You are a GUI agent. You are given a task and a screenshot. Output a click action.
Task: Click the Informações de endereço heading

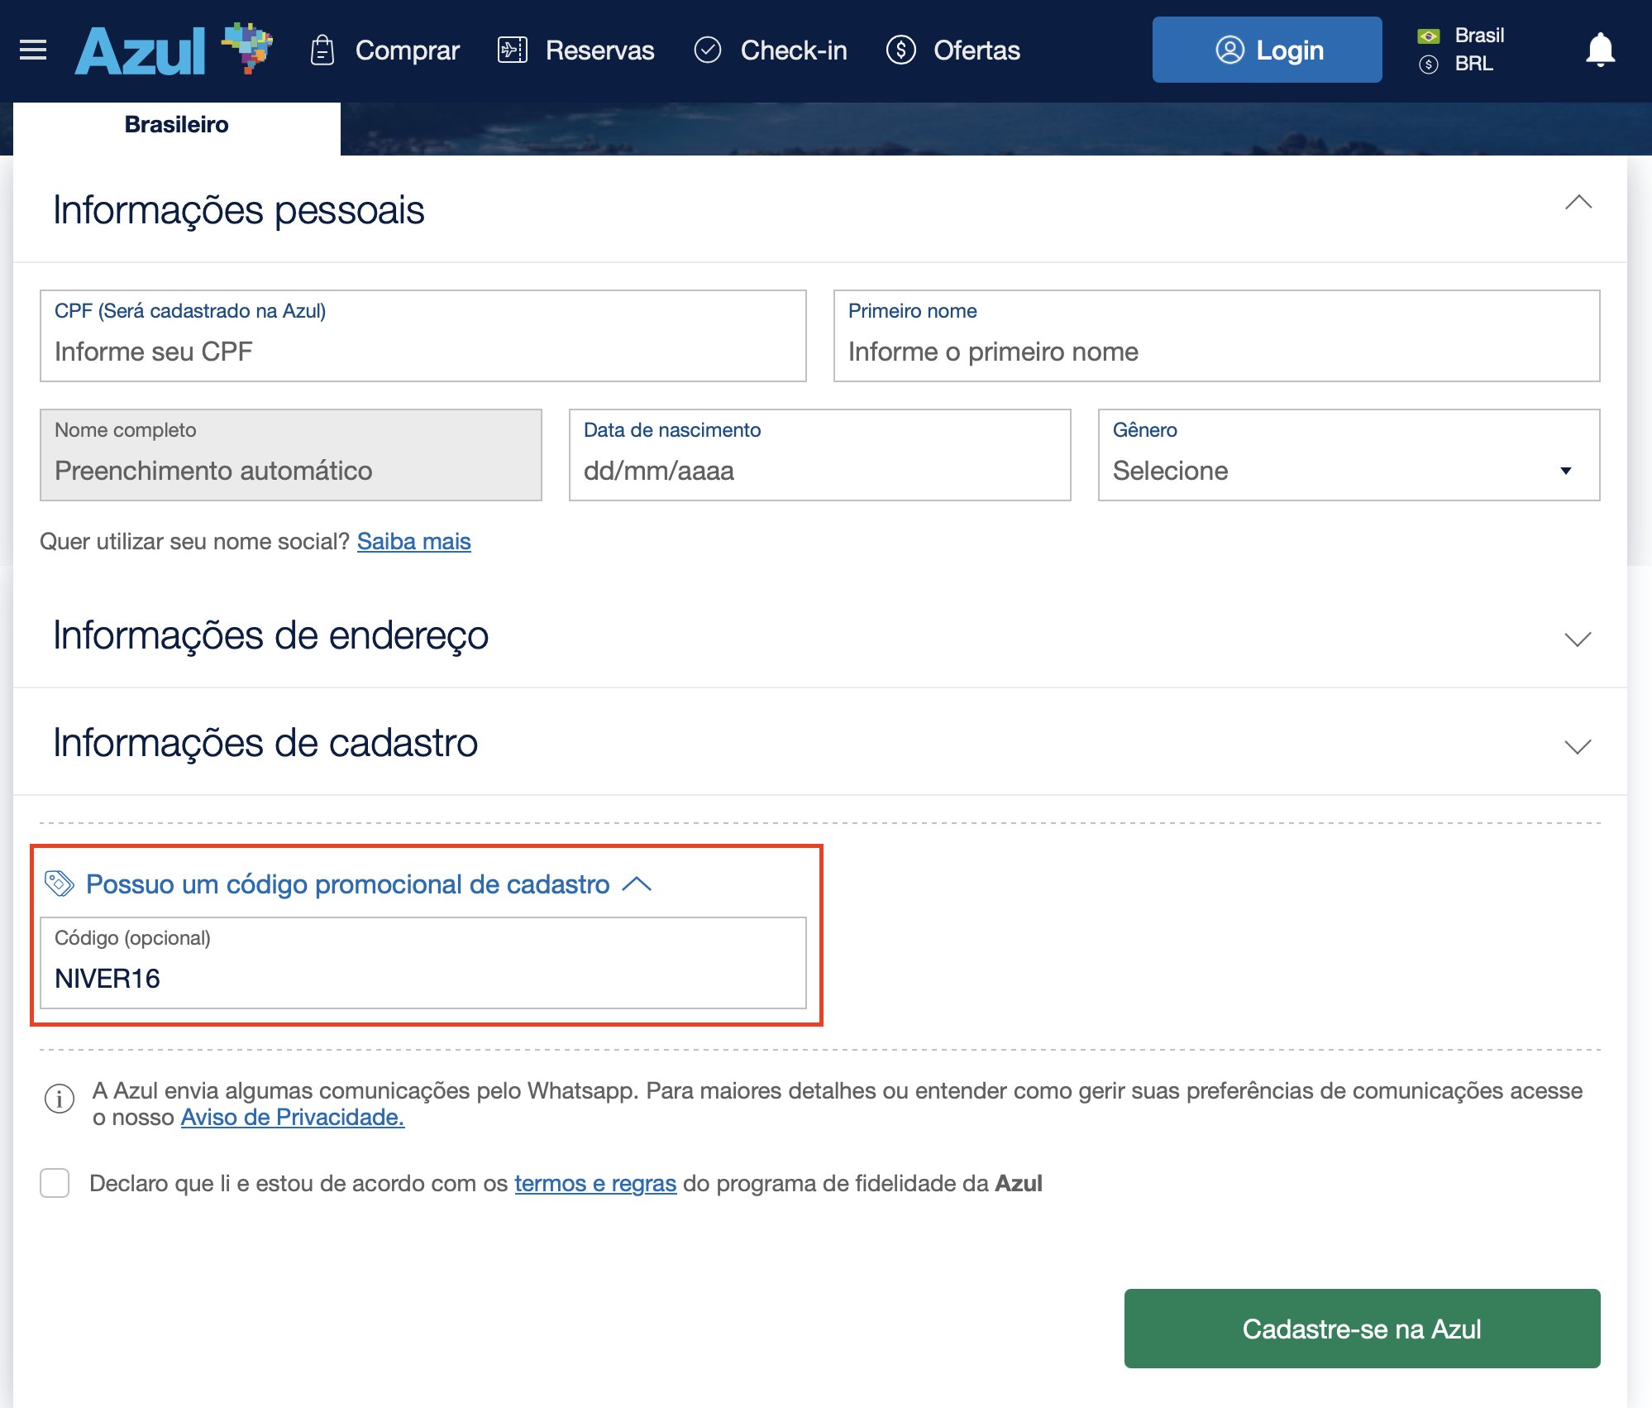coord(271,635)
